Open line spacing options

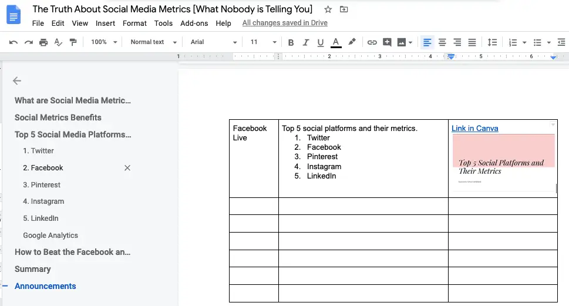tap(492, 42)
